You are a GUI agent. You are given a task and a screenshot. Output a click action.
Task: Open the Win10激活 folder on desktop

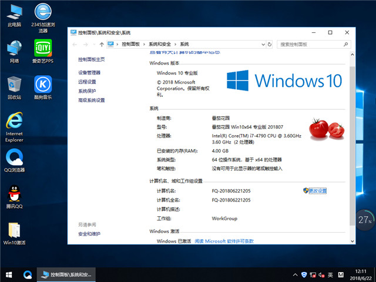[14, 234]
